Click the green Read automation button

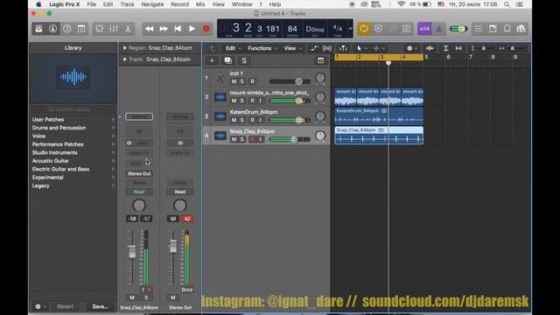point(139,192)
